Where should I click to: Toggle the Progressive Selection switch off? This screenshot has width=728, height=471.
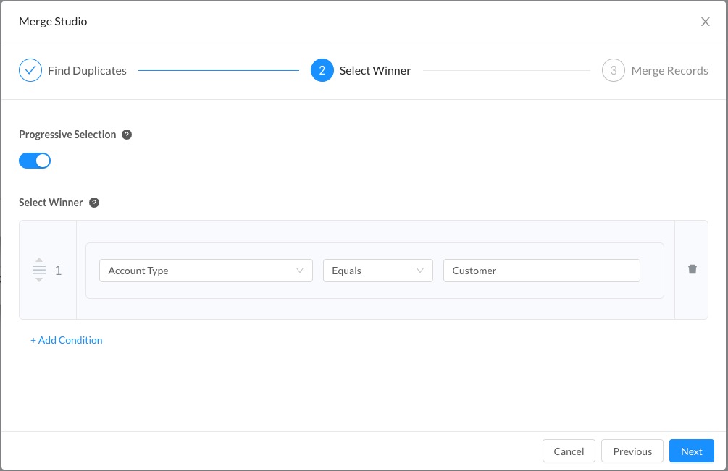pyautogui.click(x=35, y=161)
